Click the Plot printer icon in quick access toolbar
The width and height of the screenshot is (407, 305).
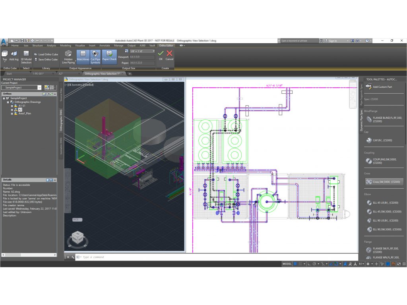(33, 41)
